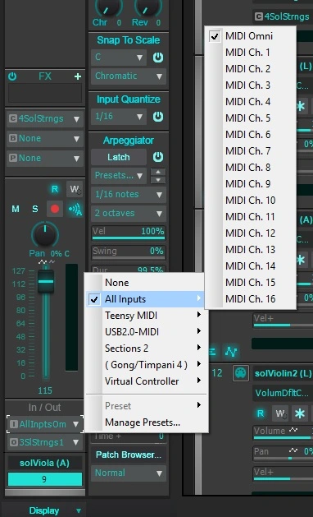Open the 2 octaves dropdown

pos(129,214)
